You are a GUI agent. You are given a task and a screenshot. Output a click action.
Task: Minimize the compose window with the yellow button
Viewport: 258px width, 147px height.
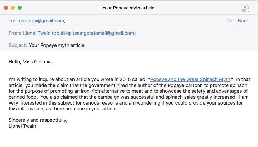pyautogui.click(x=13, y=8)
